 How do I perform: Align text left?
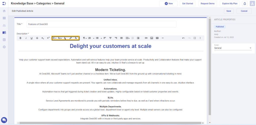click(105, 38)
